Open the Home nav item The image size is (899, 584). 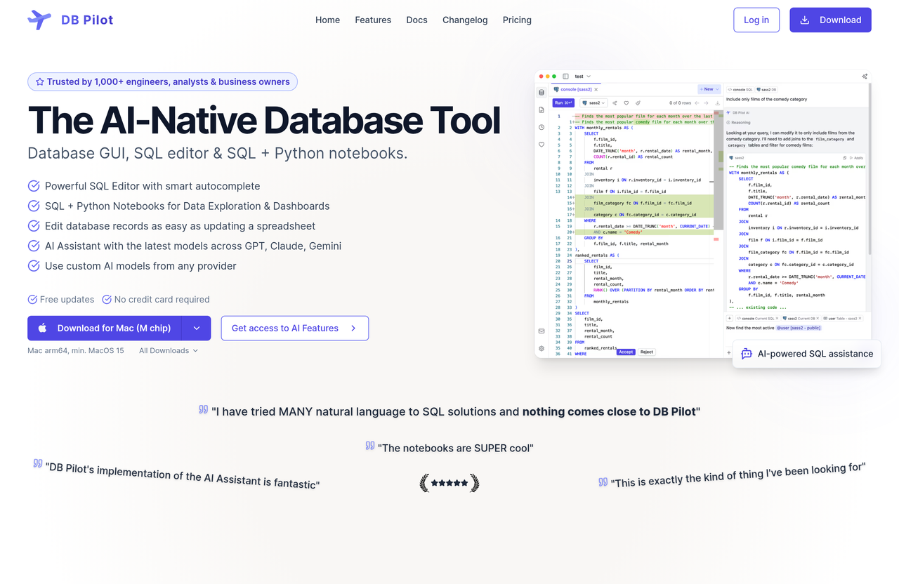(327, 20)
